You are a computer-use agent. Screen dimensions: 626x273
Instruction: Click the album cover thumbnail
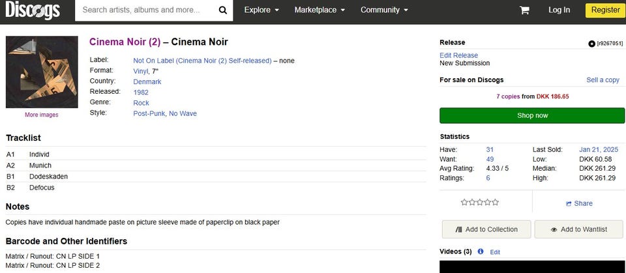(42, 72)
